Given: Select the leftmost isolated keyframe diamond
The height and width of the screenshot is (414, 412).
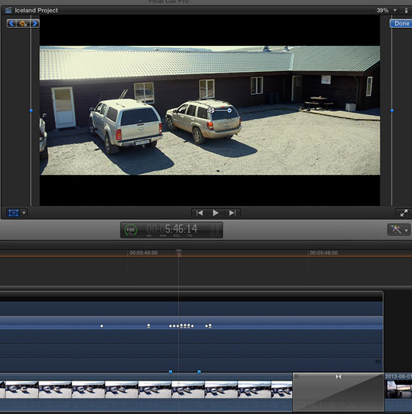Looking at the screenshot, I should tap(102, 326).
